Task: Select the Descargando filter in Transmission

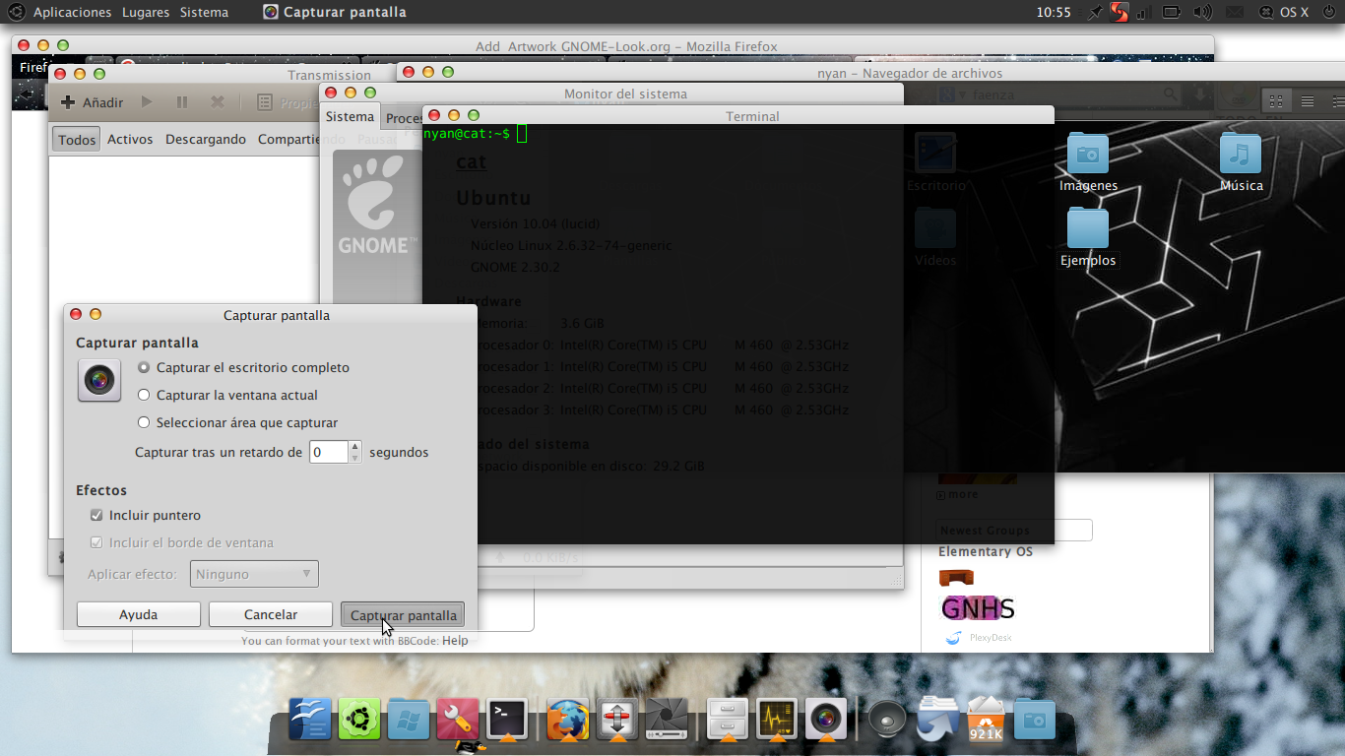Action: coord(206,140)
